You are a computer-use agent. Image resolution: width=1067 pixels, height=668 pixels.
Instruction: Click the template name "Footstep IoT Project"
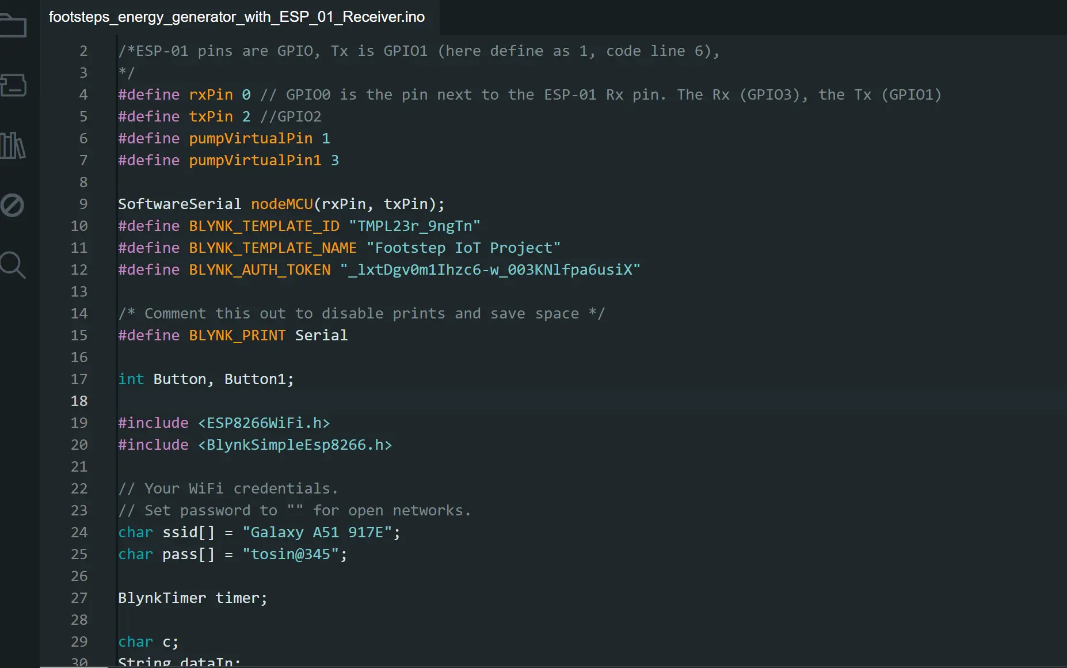[463, 248]
